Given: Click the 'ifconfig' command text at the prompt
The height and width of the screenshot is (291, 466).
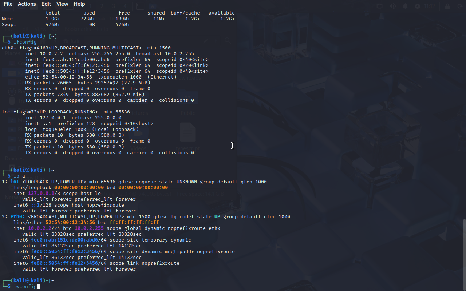Looking at the screenshot, I should click(25, 42).
